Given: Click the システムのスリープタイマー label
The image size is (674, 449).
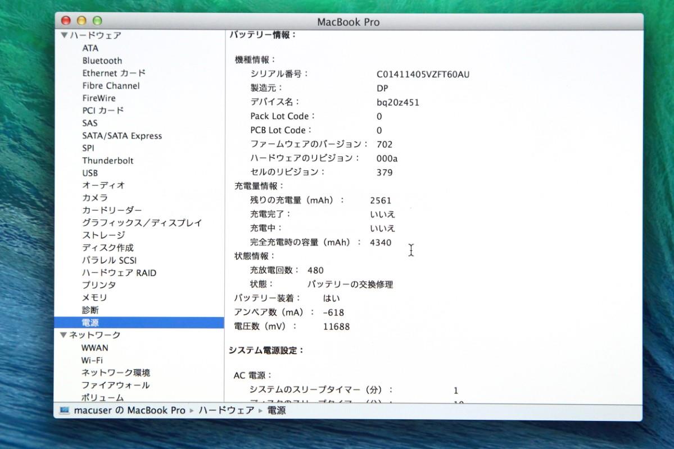Looking at the screenshot, I should point(320,390).
